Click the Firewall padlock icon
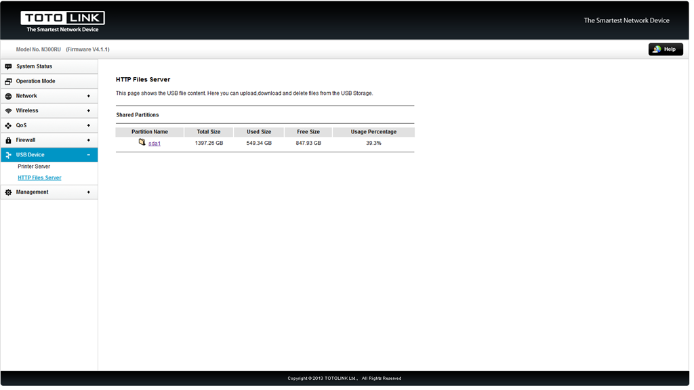 (x=8, y=141)
